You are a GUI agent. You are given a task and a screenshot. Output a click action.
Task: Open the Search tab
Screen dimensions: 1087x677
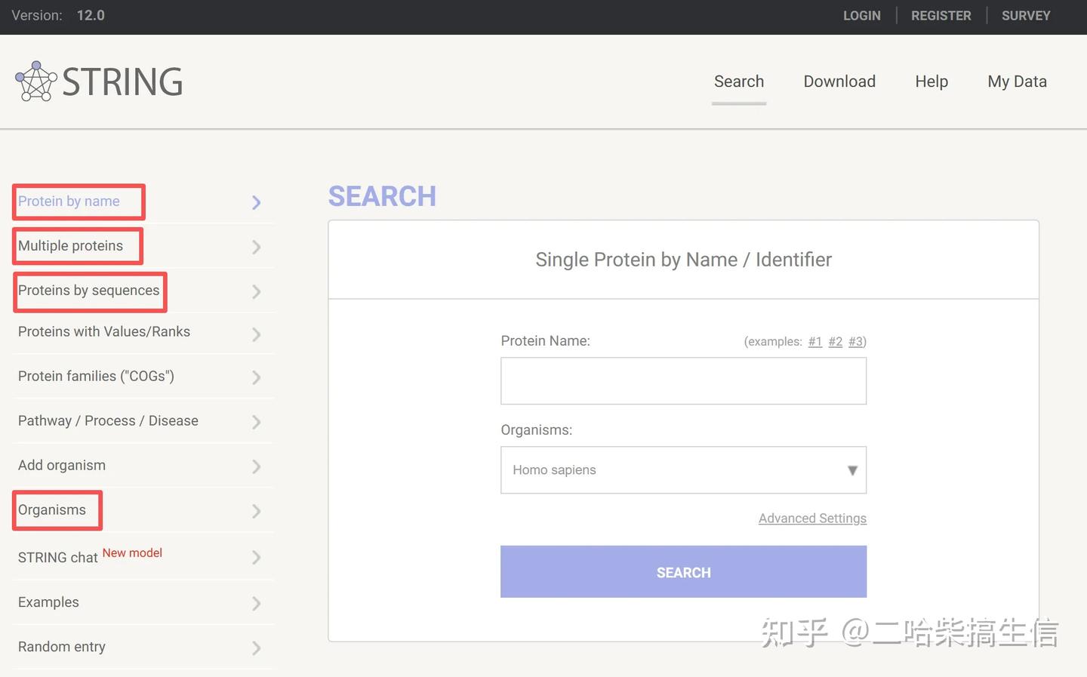pos(739,82)
